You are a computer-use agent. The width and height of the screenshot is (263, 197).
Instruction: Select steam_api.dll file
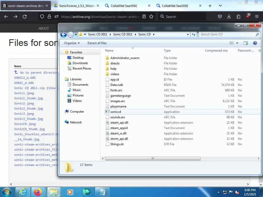[x=119, y=122]
